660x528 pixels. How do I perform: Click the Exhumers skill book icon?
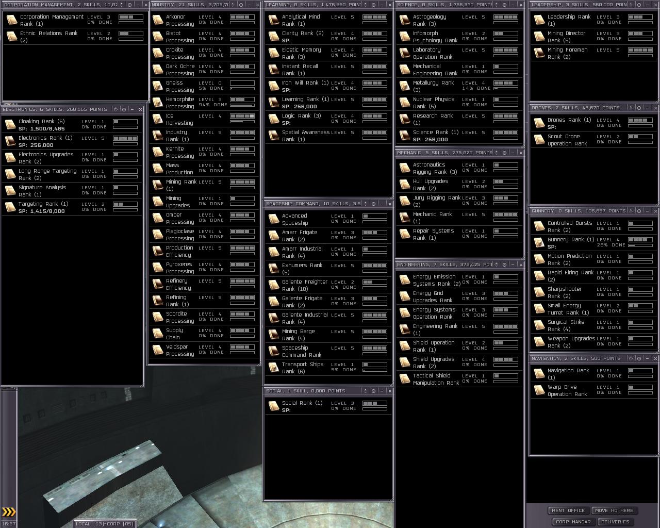tap(274, 269)
